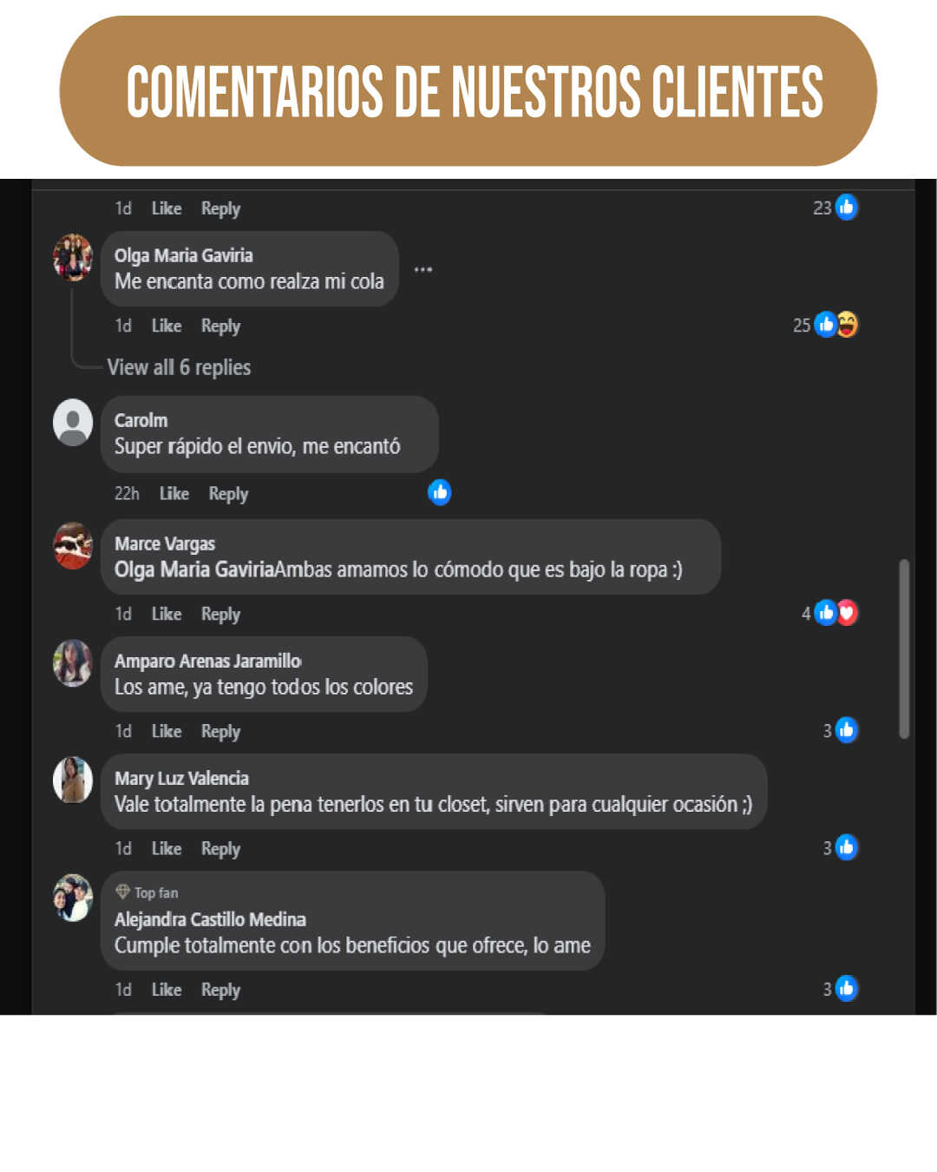Image resolution: width=937 pixels, height=1172 pixels.
Task: View heart reaction on Marce Vargas comment
Action: pos(848,613)
